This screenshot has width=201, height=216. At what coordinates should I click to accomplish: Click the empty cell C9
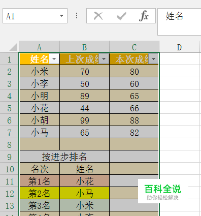coord(134,157)
